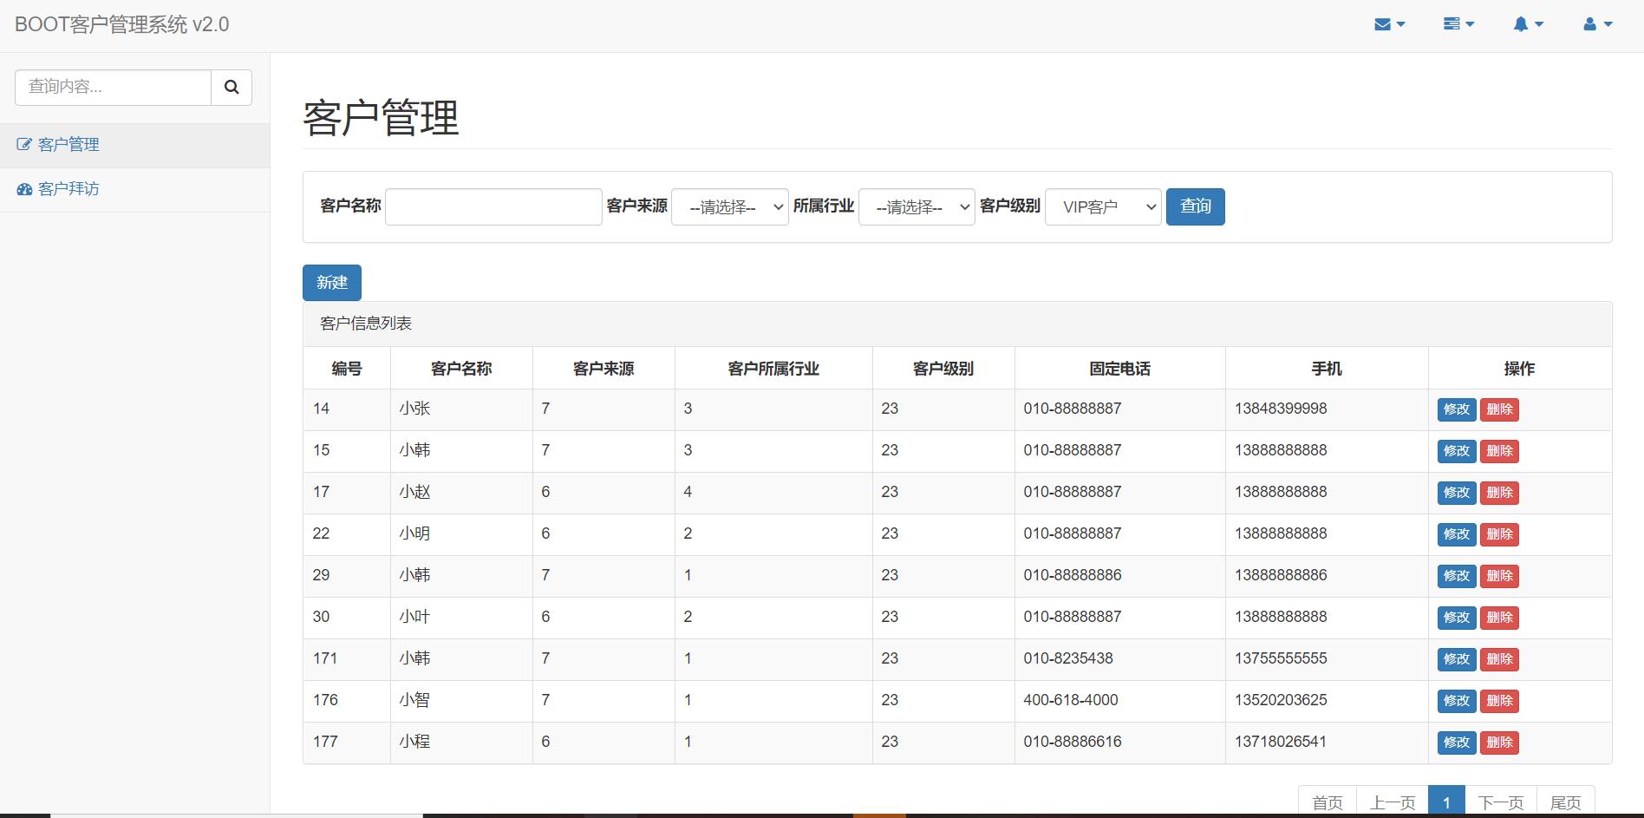Open 客户拜访 in the sidebar

pyautogui.click(x=134, y=189)
